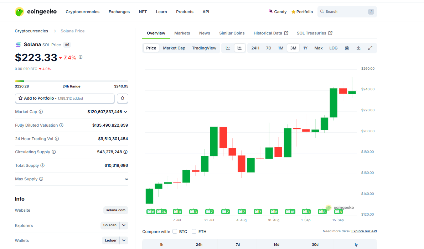Switch to the Overview tab
Image resolution: width=424 pixels, height=249 pixels.
point(156,33)
